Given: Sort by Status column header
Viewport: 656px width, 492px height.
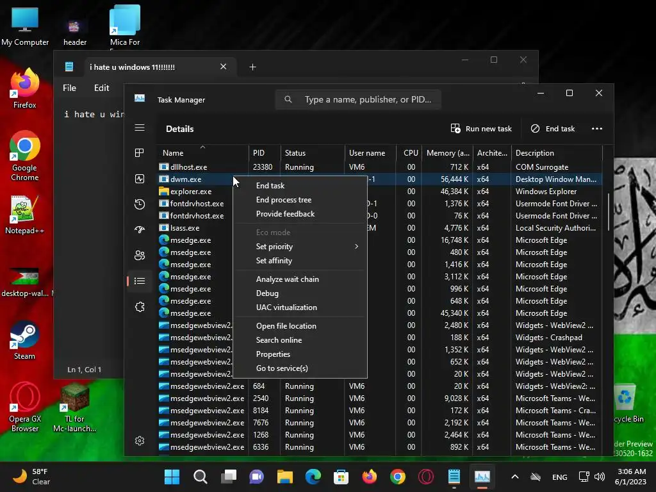Looking at the screenshot, I should click(313, 152).
